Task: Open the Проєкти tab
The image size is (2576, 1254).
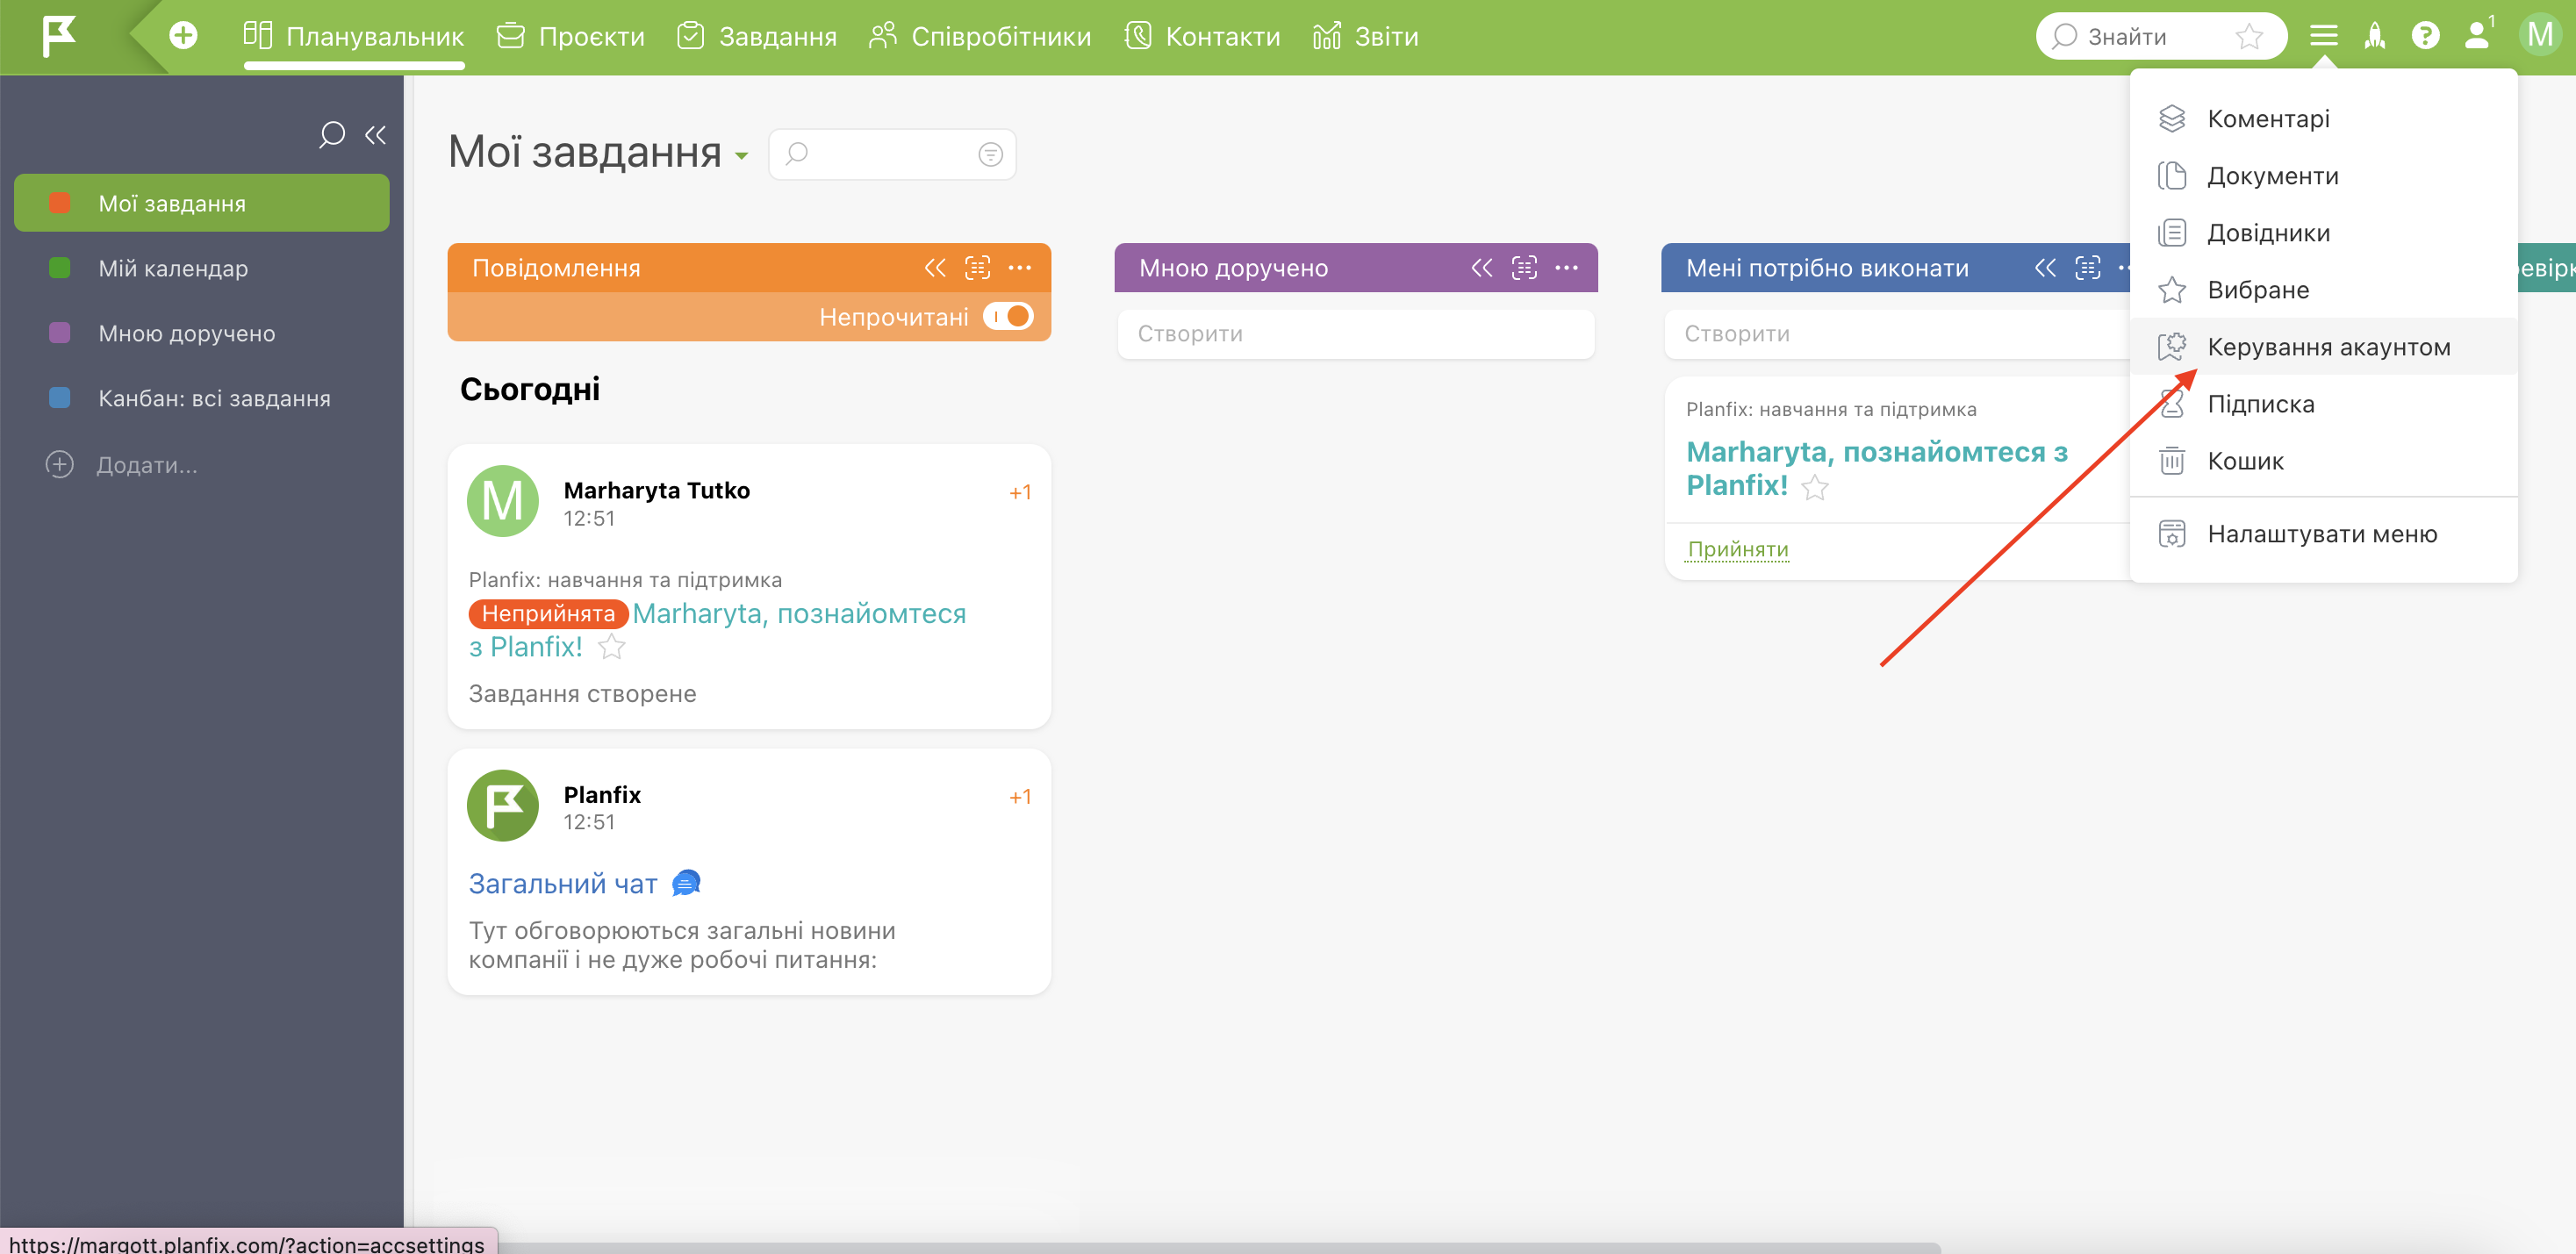Action: point(571,36)
